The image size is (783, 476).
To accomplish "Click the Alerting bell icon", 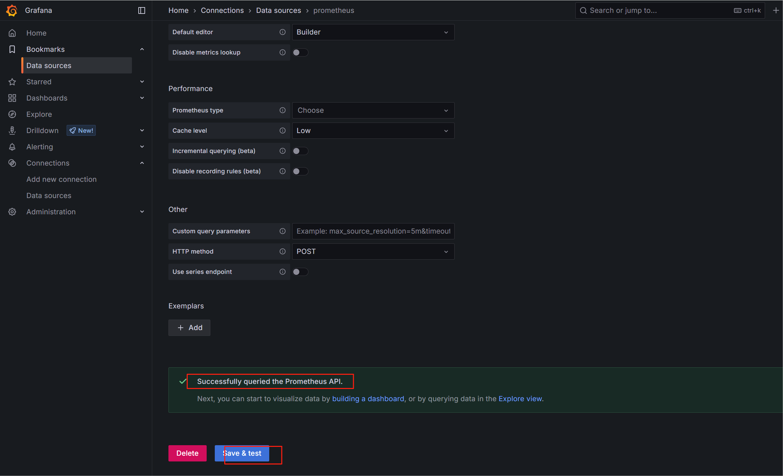I will coord(12,147).
